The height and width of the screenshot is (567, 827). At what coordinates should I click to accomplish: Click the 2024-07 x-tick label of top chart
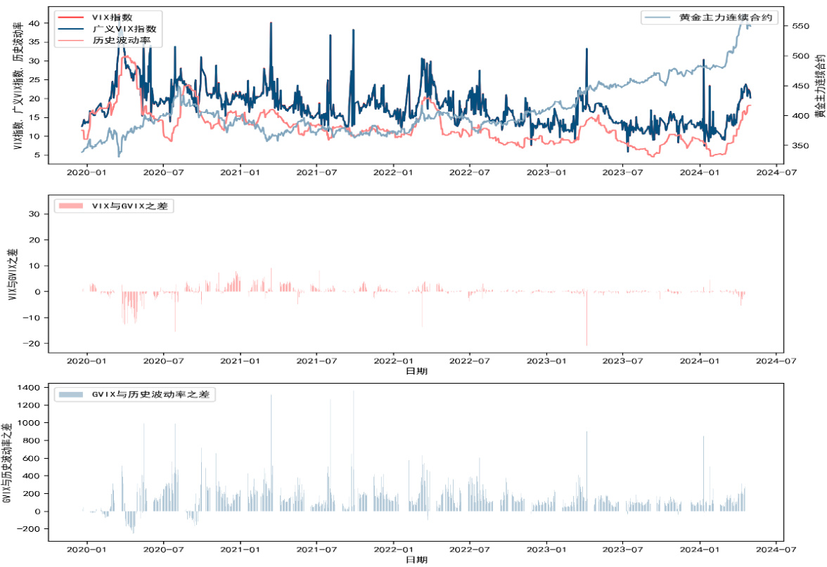coord(777,171)
